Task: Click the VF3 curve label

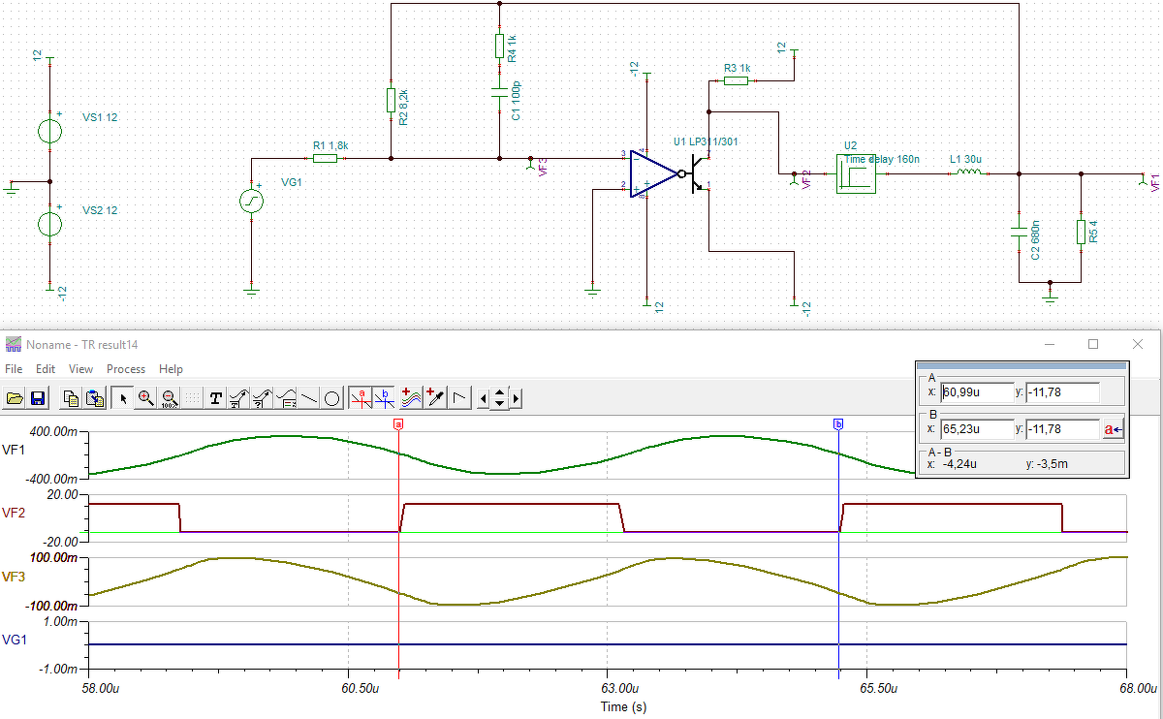Action: (x=14, y=577)
